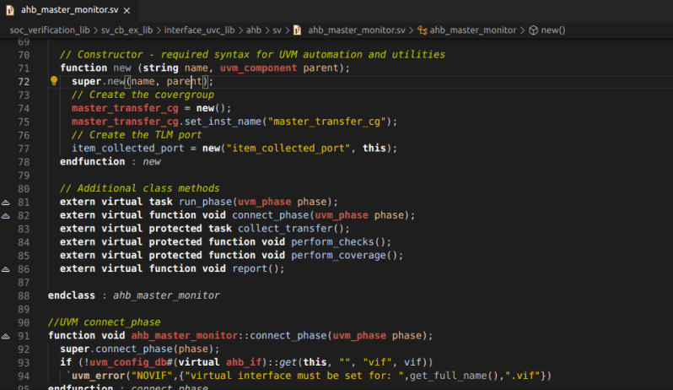This screenshot has width=673, height=390.
Task: Close the ahb_master_monitor.sv tab
Action: [x=126, y=10]
